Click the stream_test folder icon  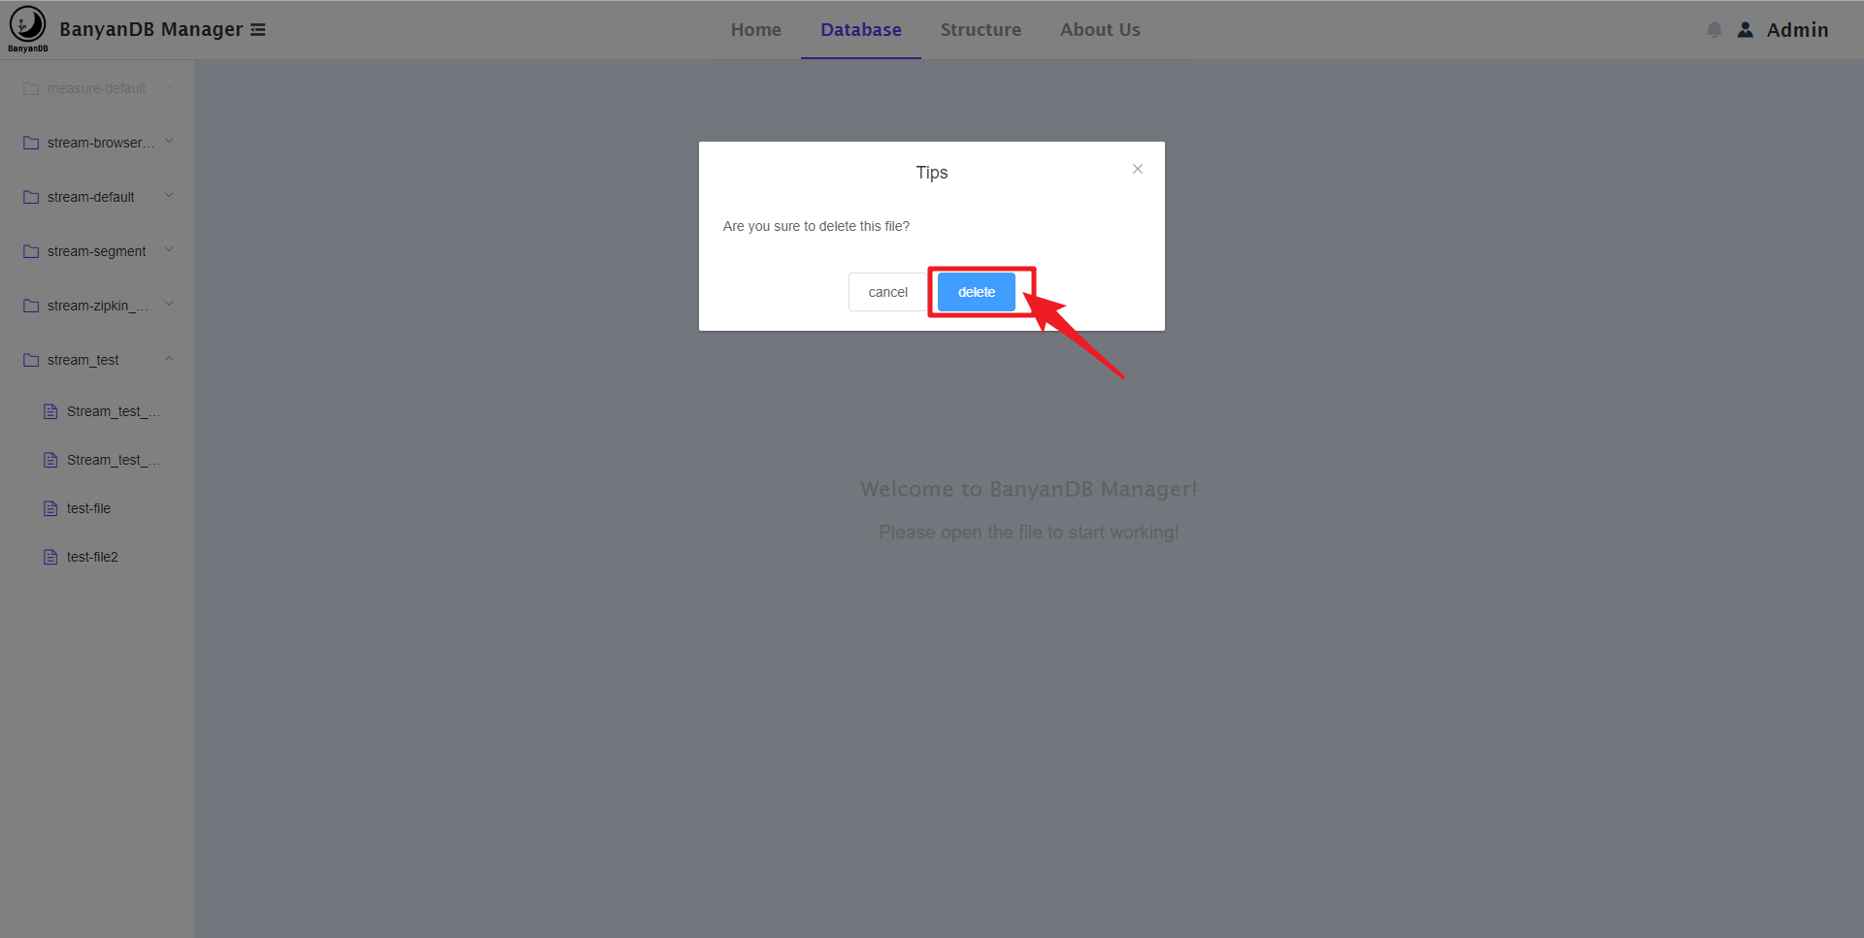31,360
